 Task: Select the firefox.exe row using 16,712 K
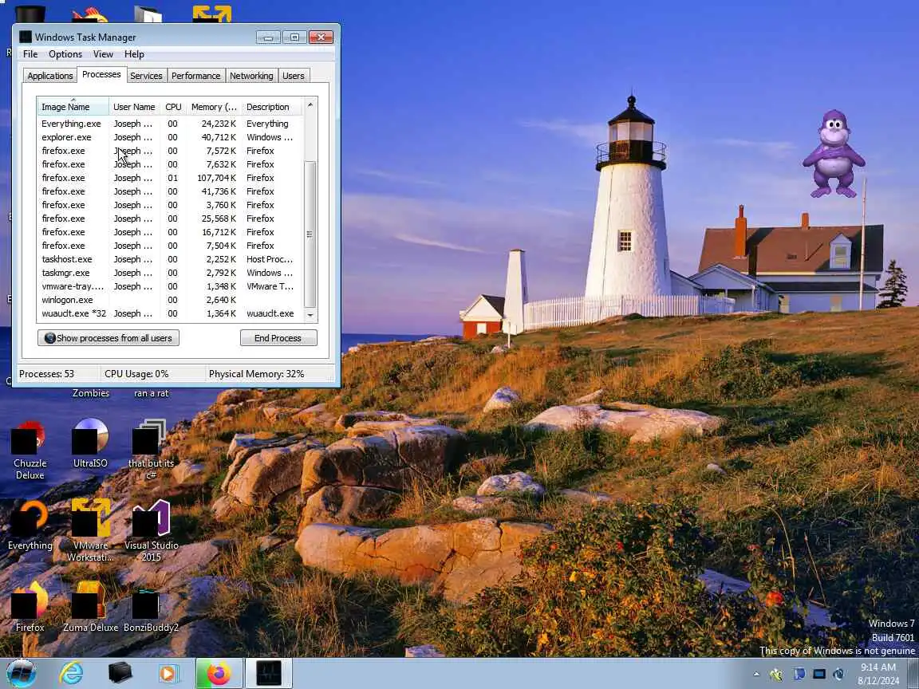coord(170,232)
